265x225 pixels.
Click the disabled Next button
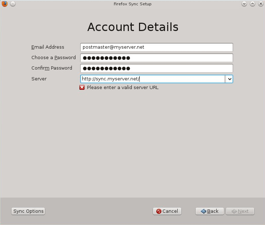240,211
